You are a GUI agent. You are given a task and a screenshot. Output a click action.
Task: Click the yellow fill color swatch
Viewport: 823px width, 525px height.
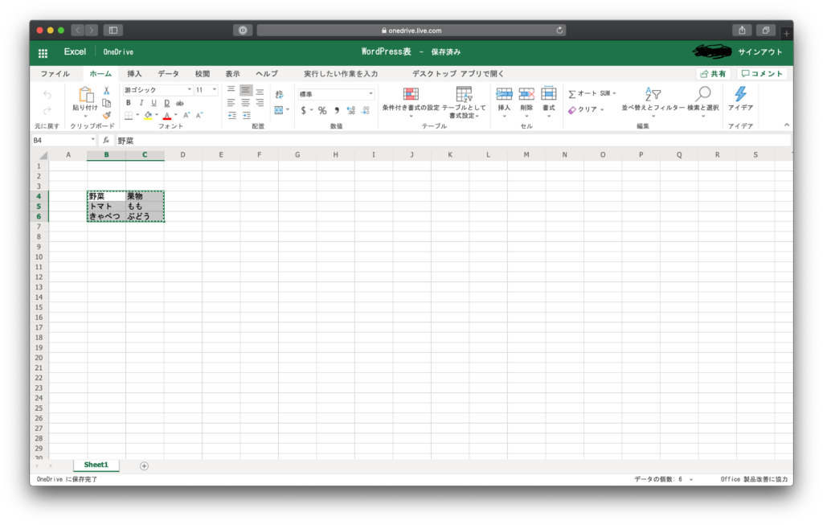[147, 115]
